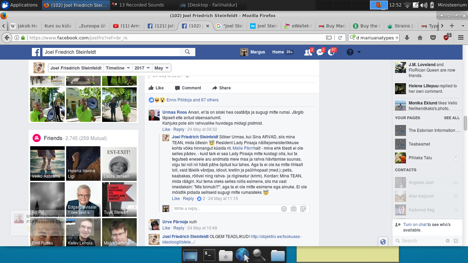Open home folder in dock
Viewport: 468px width, 263px height.
click(x=226, y=255)
